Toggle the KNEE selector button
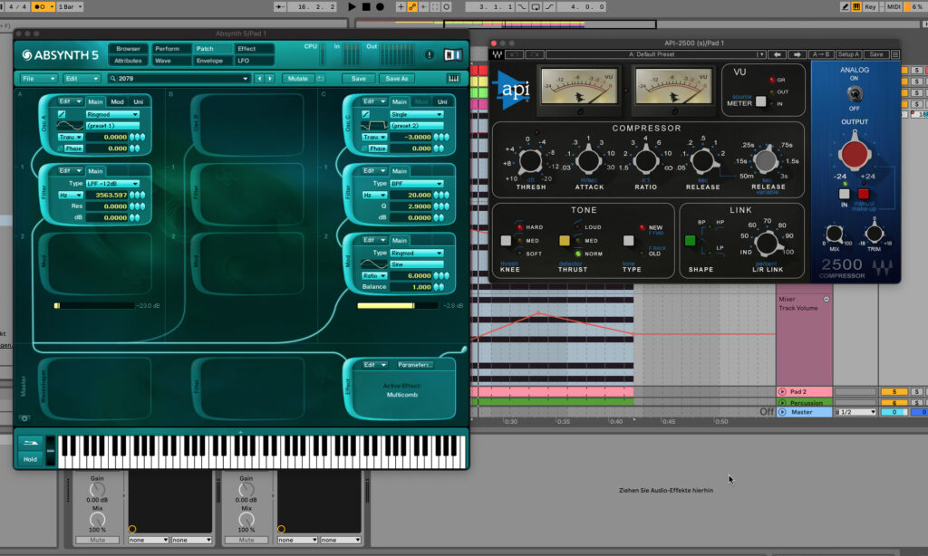928x556 pixels. [x=506, y=241]
